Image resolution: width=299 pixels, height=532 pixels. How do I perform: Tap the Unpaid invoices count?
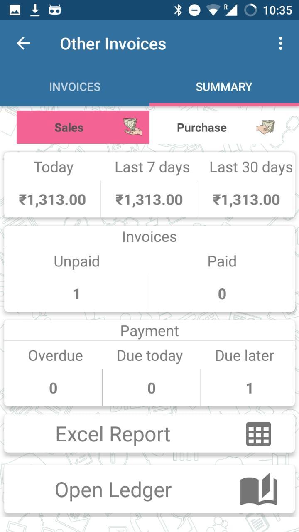point(76,294)
